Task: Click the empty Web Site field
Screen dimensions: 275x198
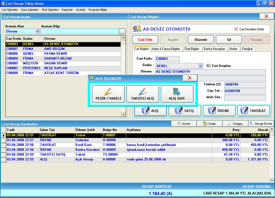Action: [x=245, y=97]
